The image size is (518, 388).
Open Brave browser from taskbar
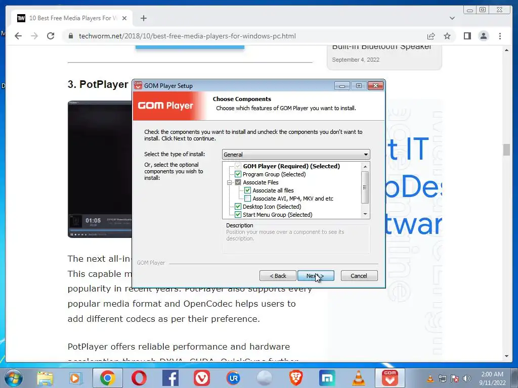(296, 378)
